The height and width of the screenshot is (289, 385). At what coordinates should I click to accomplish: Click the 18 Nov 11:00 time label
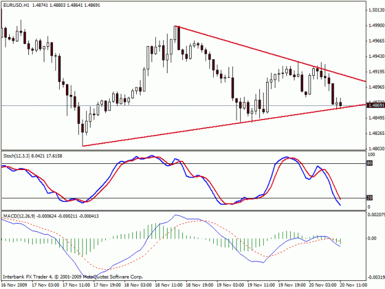(169, 285)
